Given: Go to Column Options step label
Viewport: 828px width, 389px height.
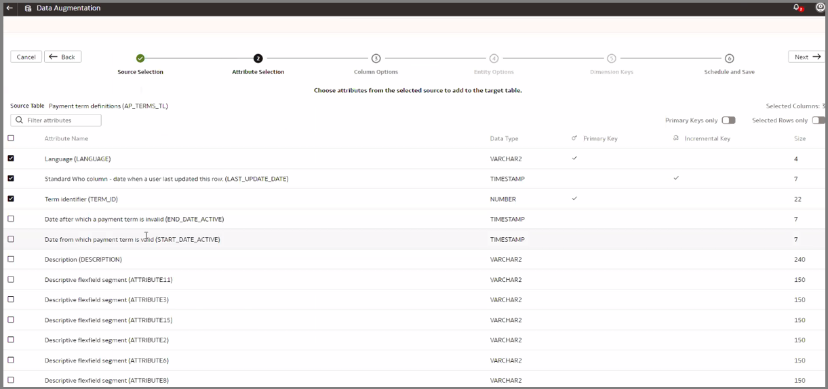Looking at the screenshot, I should (376, 72).
